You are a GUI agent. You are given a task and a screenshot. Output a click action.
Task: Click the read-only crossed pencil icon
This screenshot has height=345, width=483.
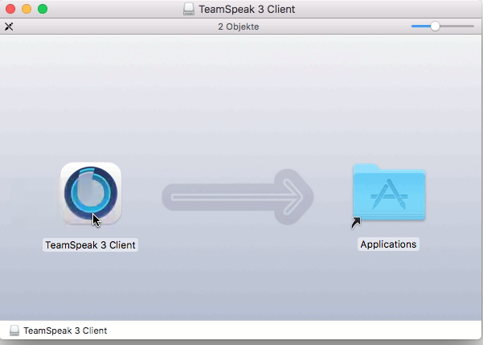[x=9, y=27]
